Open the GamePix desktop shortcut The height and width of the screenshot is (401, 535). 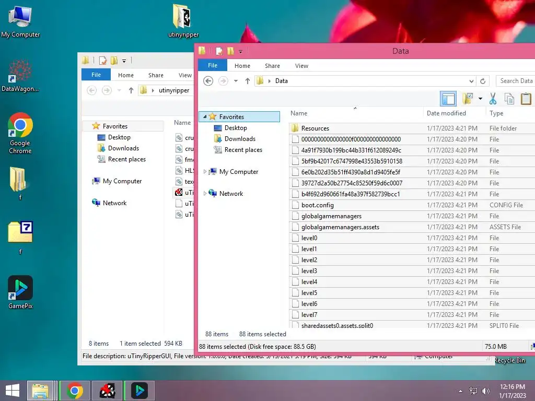20,292
